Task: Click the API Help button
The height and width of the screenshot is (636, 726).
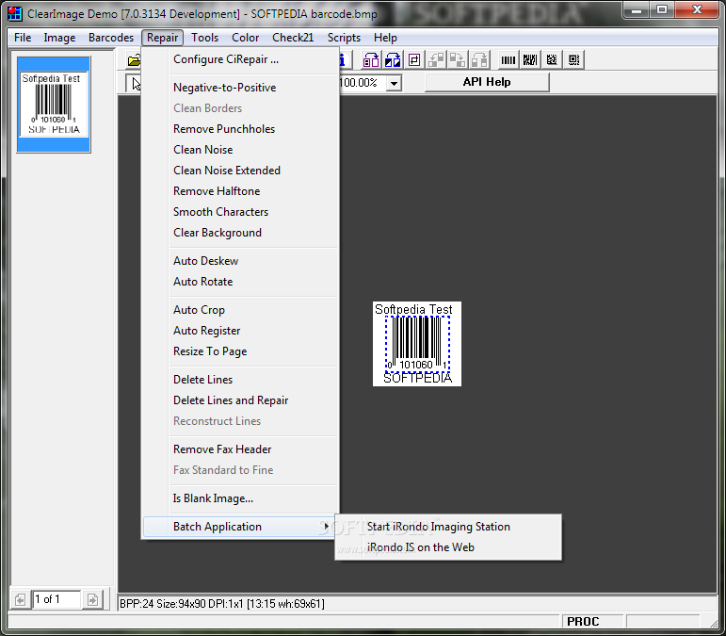Action: click(x=487, y=82)
